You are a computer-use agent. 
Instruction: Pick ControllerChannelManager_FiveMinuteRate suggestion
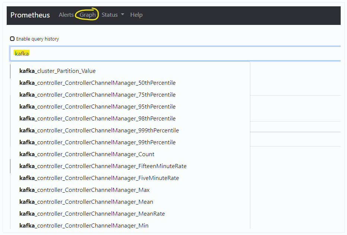click(130, 178)
